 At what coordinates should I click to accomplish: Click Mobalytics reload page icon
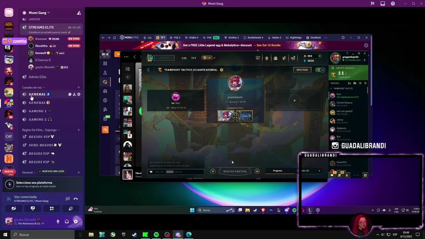pyautogui.click(x=115, y=38)
